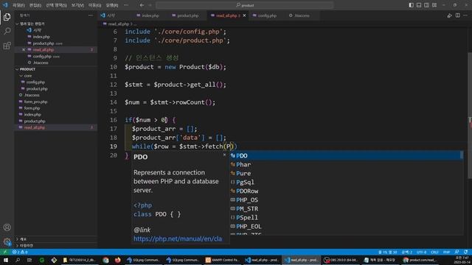Close the read_all.php editor tab

click(244, 15)
